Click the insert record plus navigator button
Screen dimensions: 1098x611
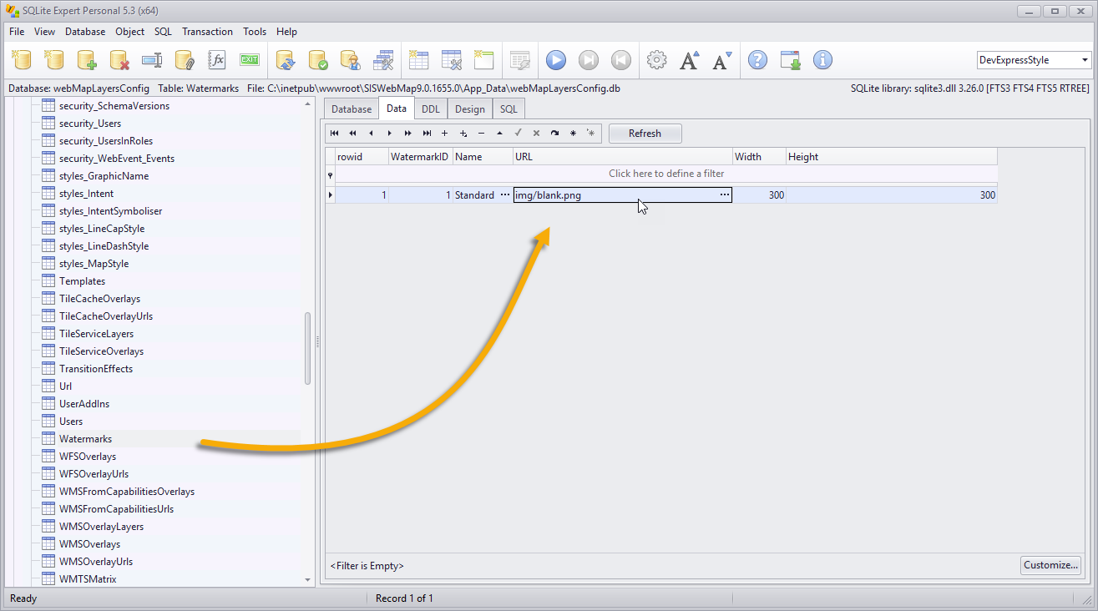[445, 134]
